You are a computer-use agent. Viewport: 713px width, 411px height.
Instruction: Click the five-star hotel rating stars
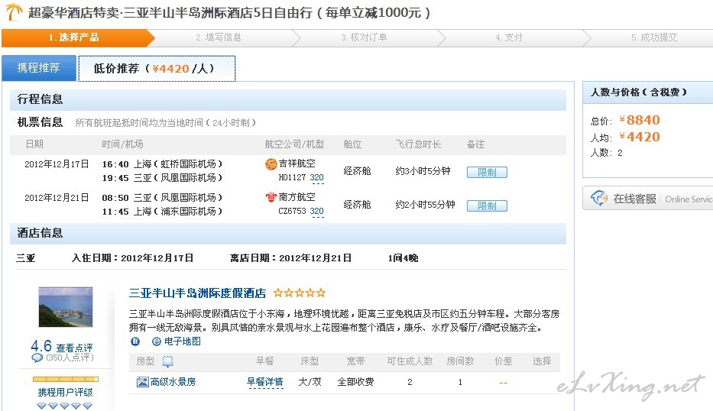pos(300,293)
